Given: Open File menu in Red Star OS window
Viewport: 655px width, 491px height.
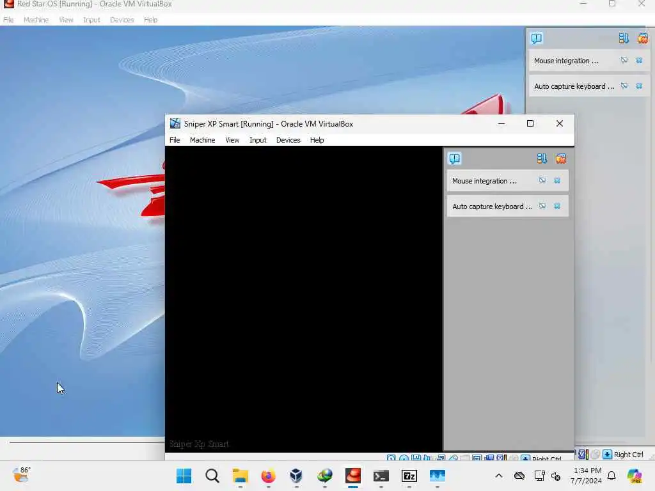Looking at the screenshot, I should [8, 20].
